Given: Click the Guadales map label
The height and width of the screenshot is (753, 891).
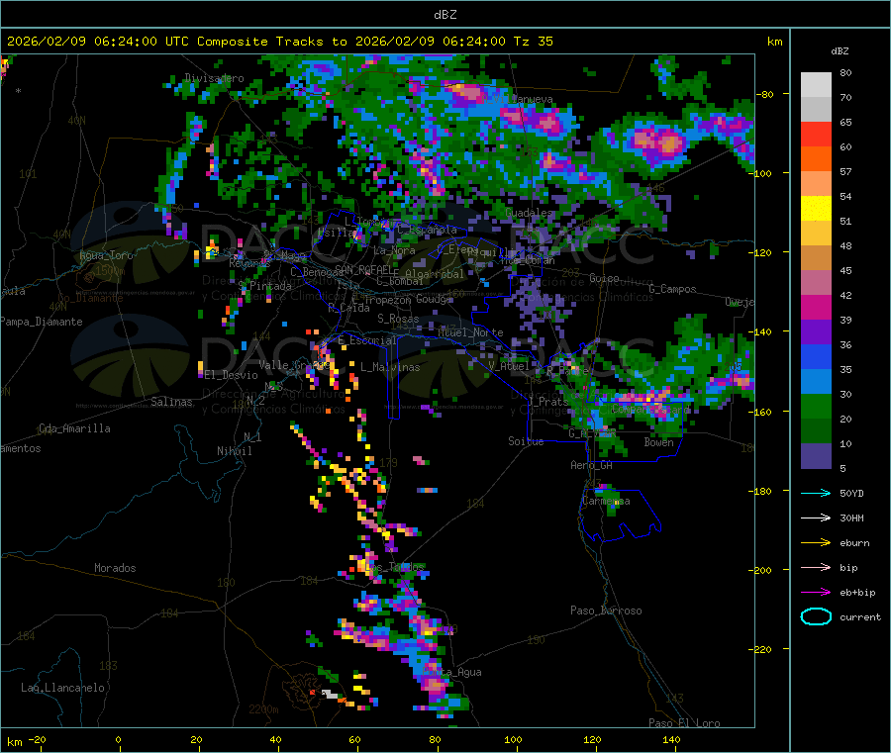Looking at the screenshot, I should (529, 213).
